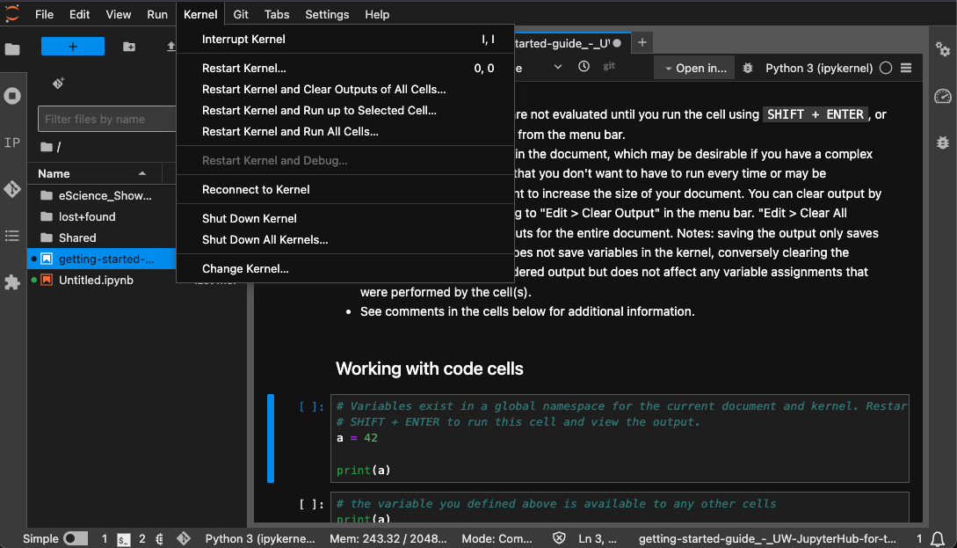This screenshot has width=957, height=548.
Task: Open the extension manager sidebar
Action: click(12, 282)
